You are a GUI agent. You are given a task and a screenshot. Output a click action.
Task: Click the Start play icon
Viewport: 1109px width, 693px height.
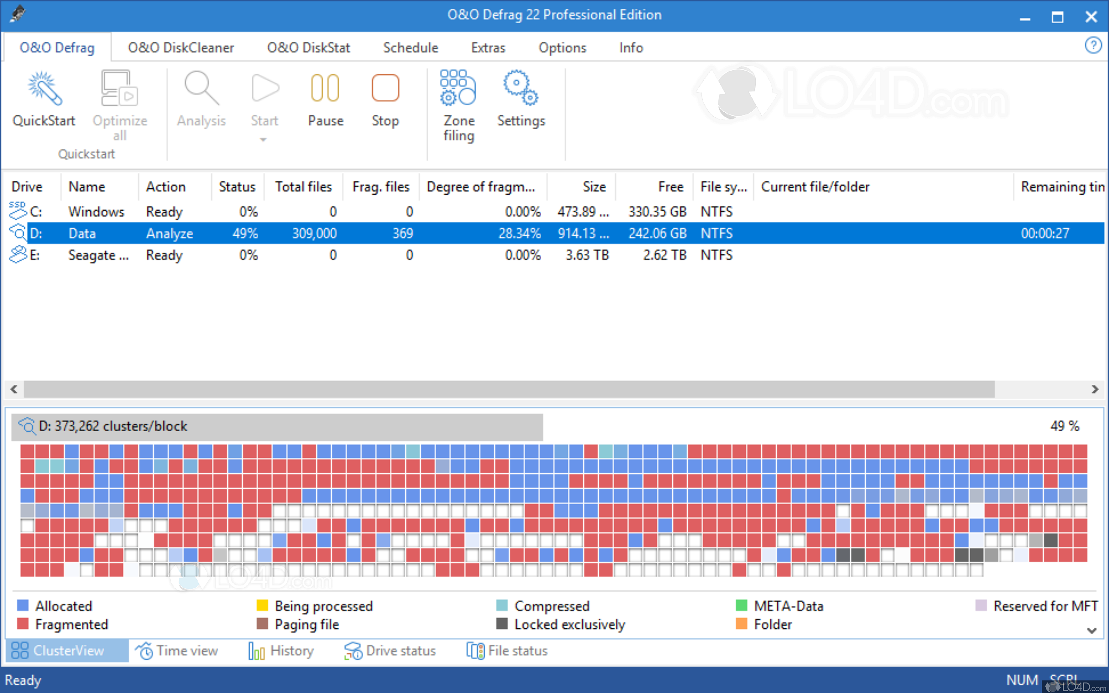pyautogui.click(x=265, y=88)
